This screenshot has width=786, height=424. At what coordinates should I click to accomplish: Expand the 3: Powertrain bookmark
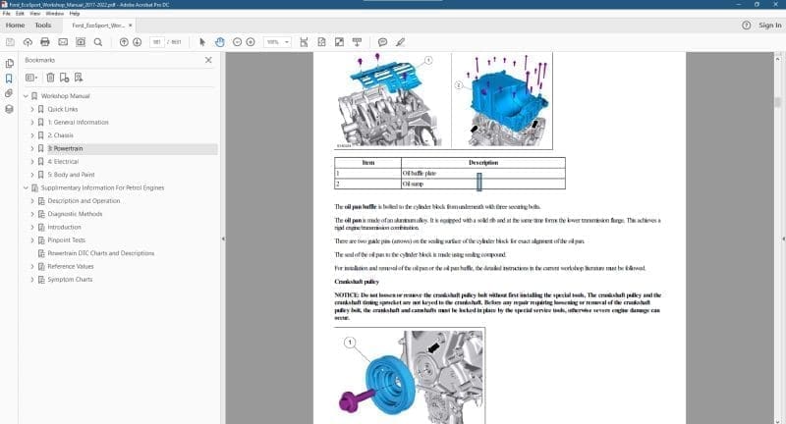31,148
